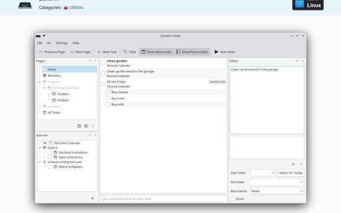The height and width of the screenshot is (213, 341).
Task: Click the pin window icon
Action: point(44,36)
